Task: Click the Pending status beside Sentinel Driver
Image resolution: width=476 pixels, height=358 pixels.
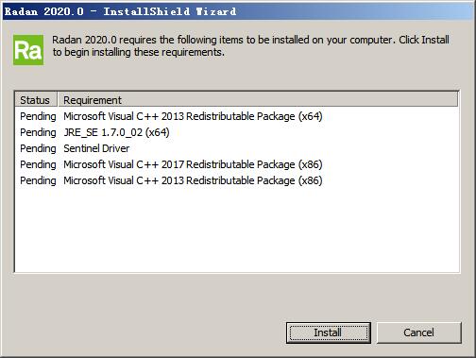Action: click(38, 148)
